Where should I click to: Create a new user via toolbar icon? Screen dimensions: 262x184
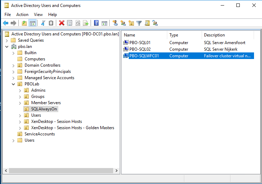(115, 23)
